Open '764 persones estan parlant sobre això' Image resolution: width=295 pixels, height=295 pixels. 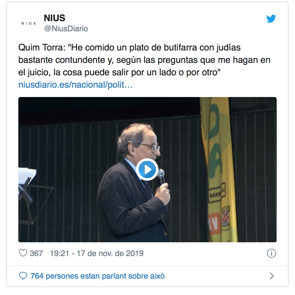coord(98,276)
